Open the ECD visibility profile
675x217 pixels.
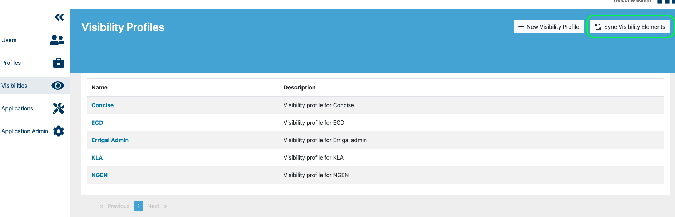[x=97, y=123]
